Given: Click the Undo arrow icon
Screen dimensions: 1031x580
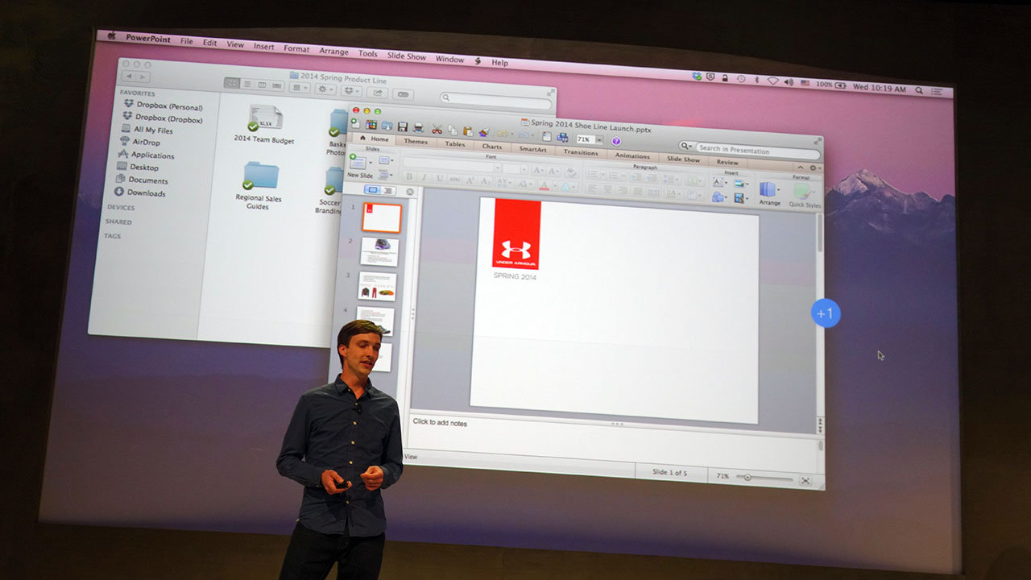Looking at the screenshot, I should coord(502,133).
